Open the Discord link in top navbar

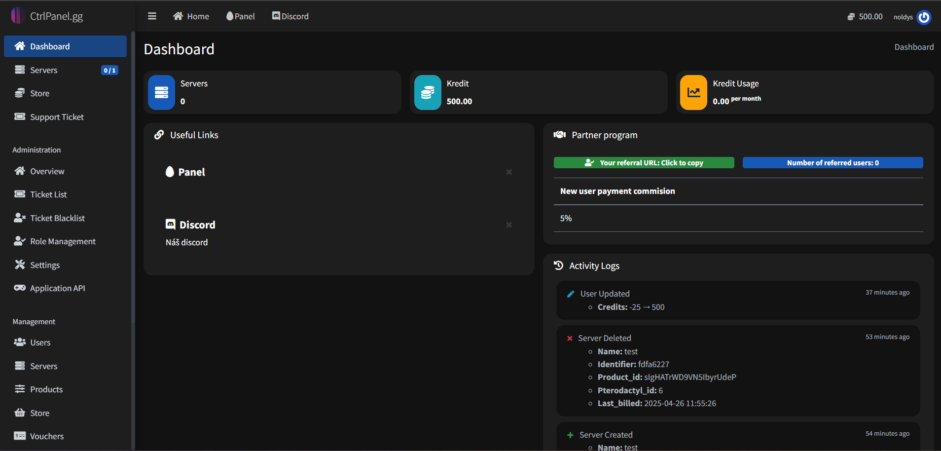coord(290,16)
